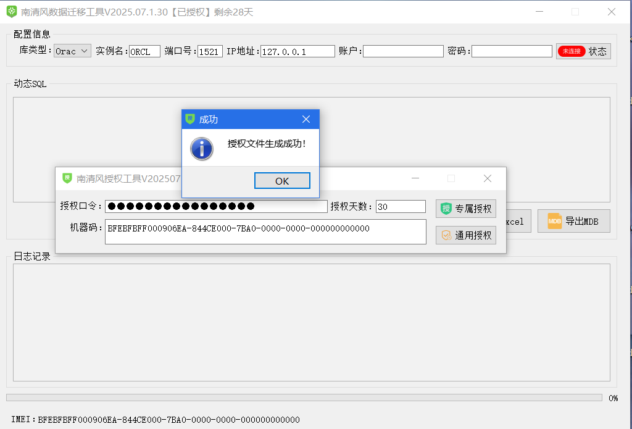632x429 pixels.
Task: Click the shield icon in the 成功 dialog titlebar
Action: click(189, 119)
